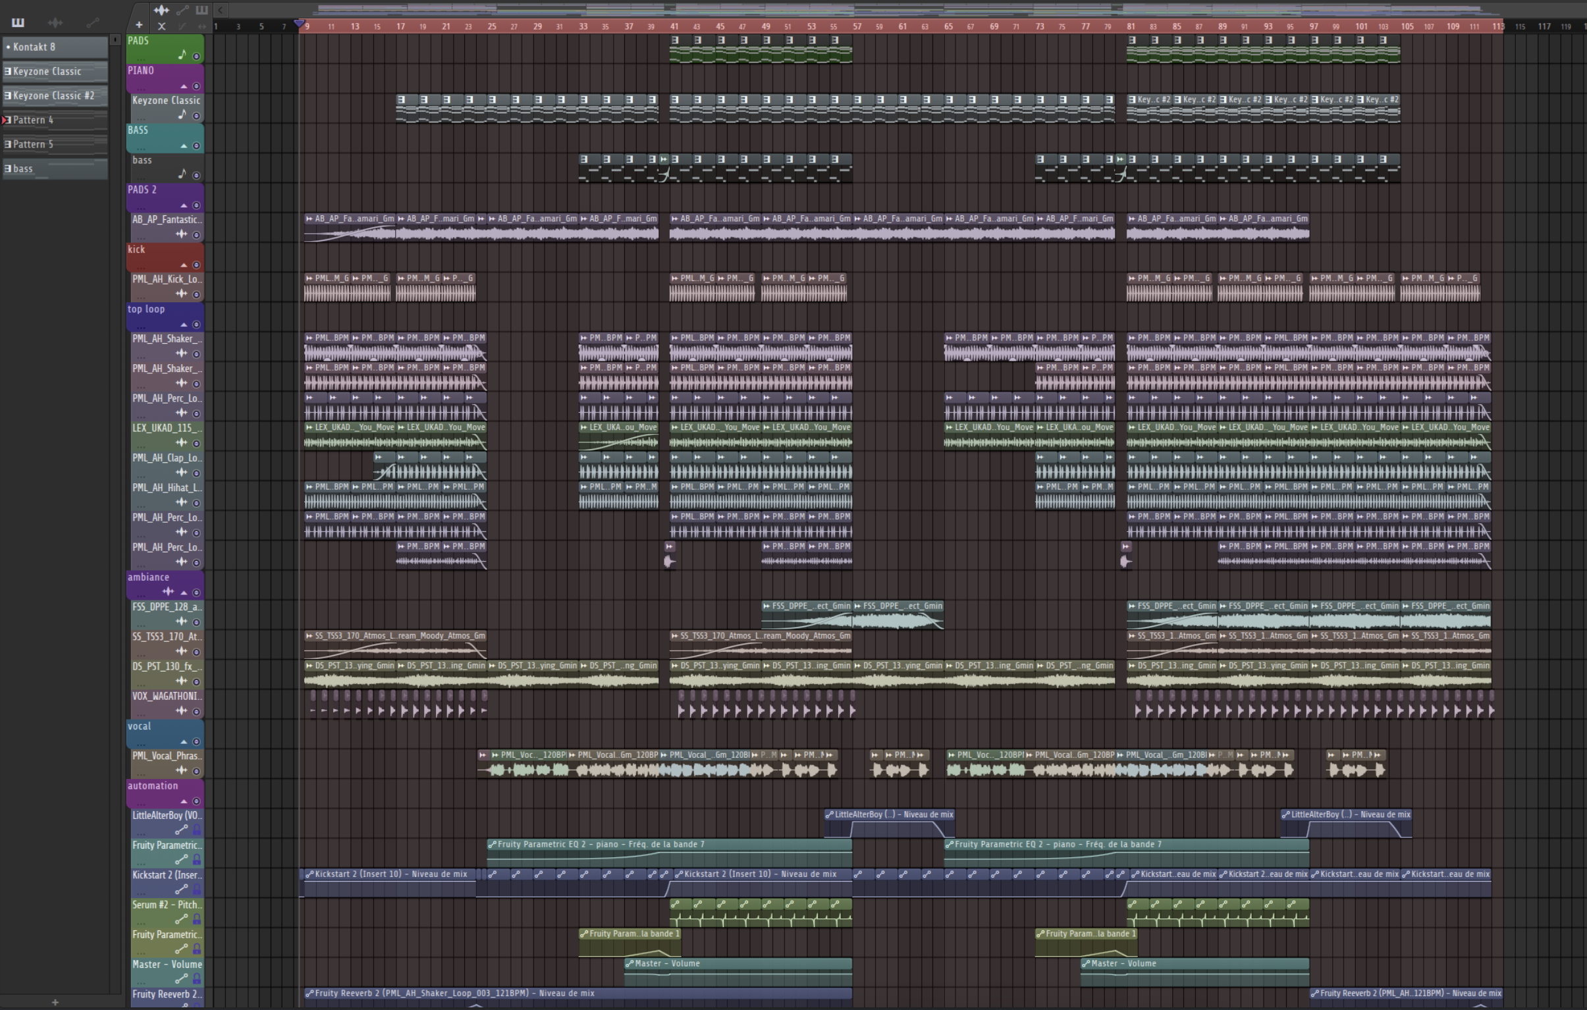Click waveform icon on FSS_DPPE_128 track

click(x=181, y=622)
